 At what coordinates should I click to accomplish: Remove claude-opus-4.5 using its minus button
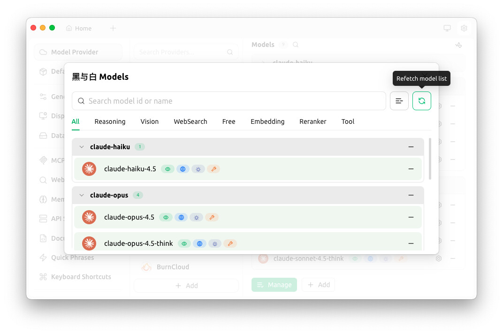point(411,218)
